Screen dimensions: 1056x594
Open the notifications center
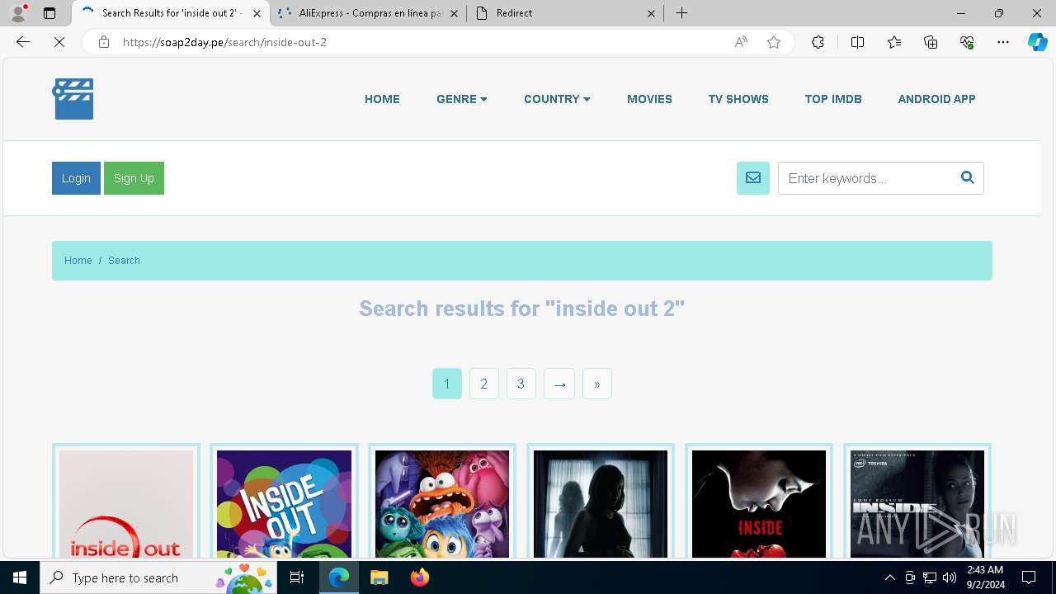[x=1029, y=577]
